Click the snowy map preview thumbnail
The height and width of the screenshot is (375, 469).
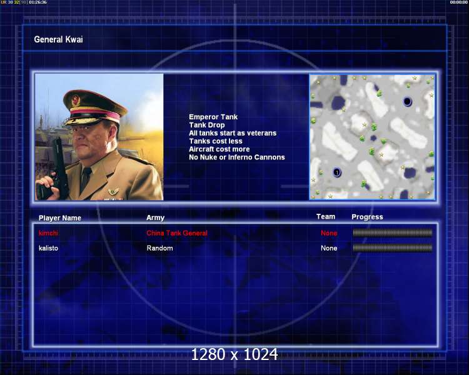coord(372,137)
